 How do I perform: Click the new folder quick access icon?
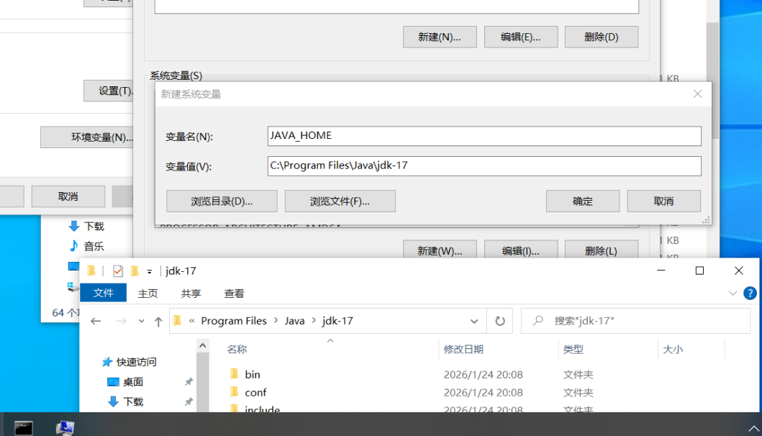click(135, 271)
